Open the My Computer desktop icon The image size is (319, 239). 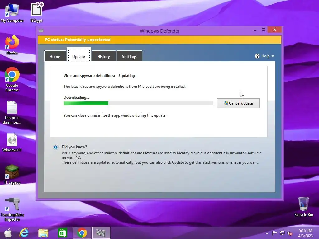point(12,12)
